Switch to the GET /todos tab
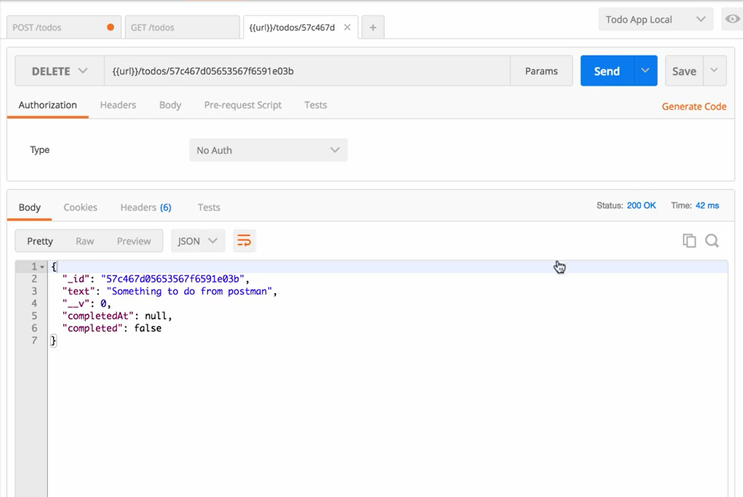The height and width of the screenshot is (497, 743). pos(181,27)
